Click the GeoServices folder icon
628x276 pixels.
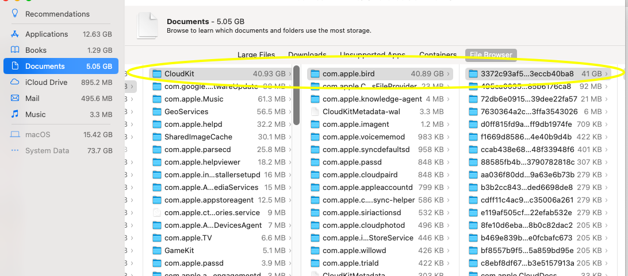coord(157,111)
